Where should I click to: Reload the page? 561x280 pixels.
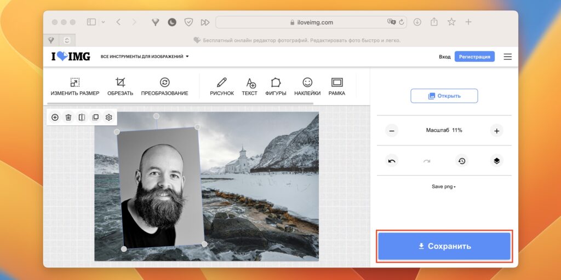[402, 22]
